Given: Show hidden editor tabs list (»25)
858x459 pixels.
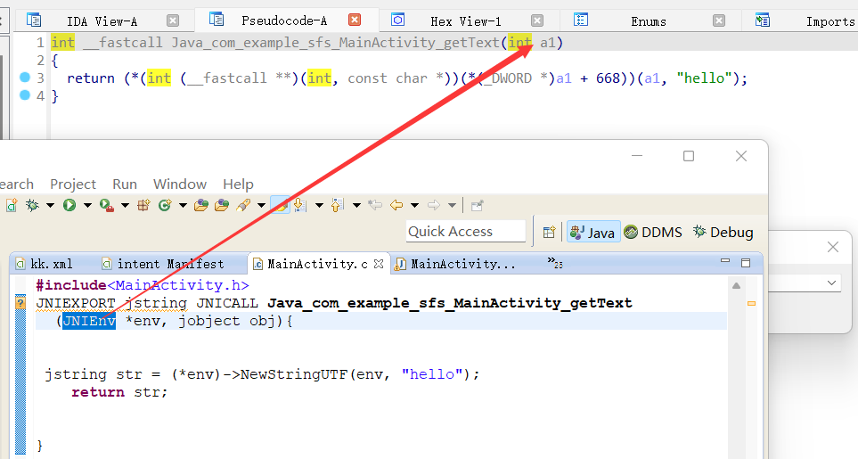Looking at the screenshot, I should tap(555, 263).
